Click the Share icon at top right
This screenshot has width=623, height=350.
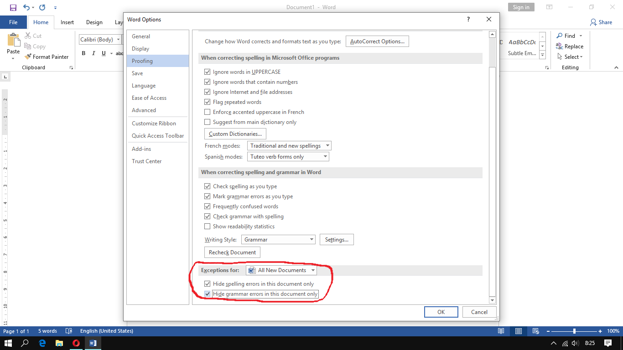click(593, 22)
